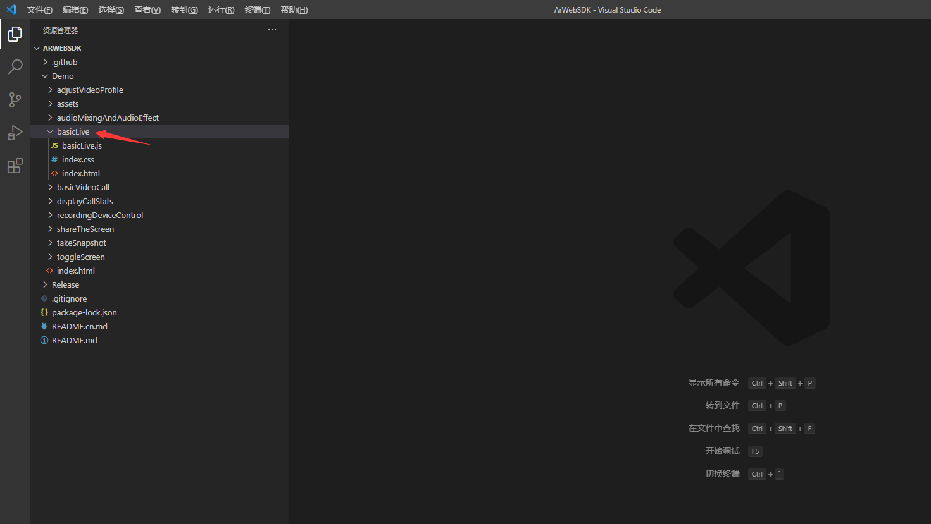931x524 pixels.
Task: Click the 切换终端 hint text
Action: tap(723, 473)
